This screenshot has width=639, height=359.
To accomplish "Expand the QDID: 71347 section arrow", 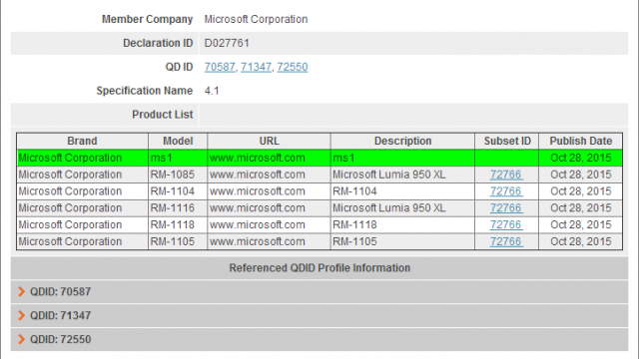I will point(22,315).
